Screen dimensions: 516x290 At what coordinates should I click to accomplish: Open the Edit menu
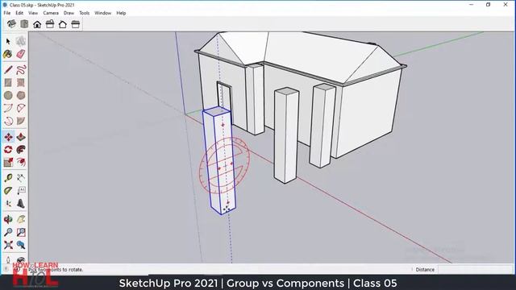(19, 13)
